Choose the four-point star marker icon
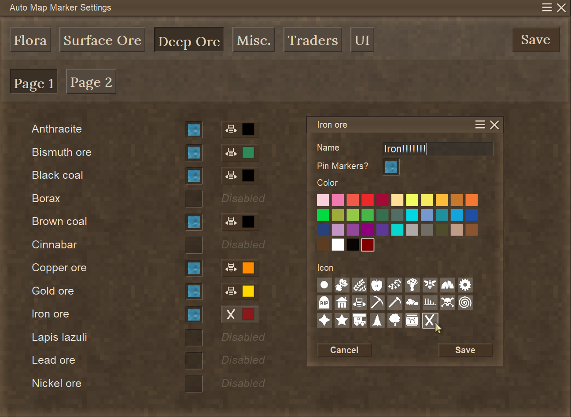This screenshot has width=571, height=417. [x=324, y=320]
